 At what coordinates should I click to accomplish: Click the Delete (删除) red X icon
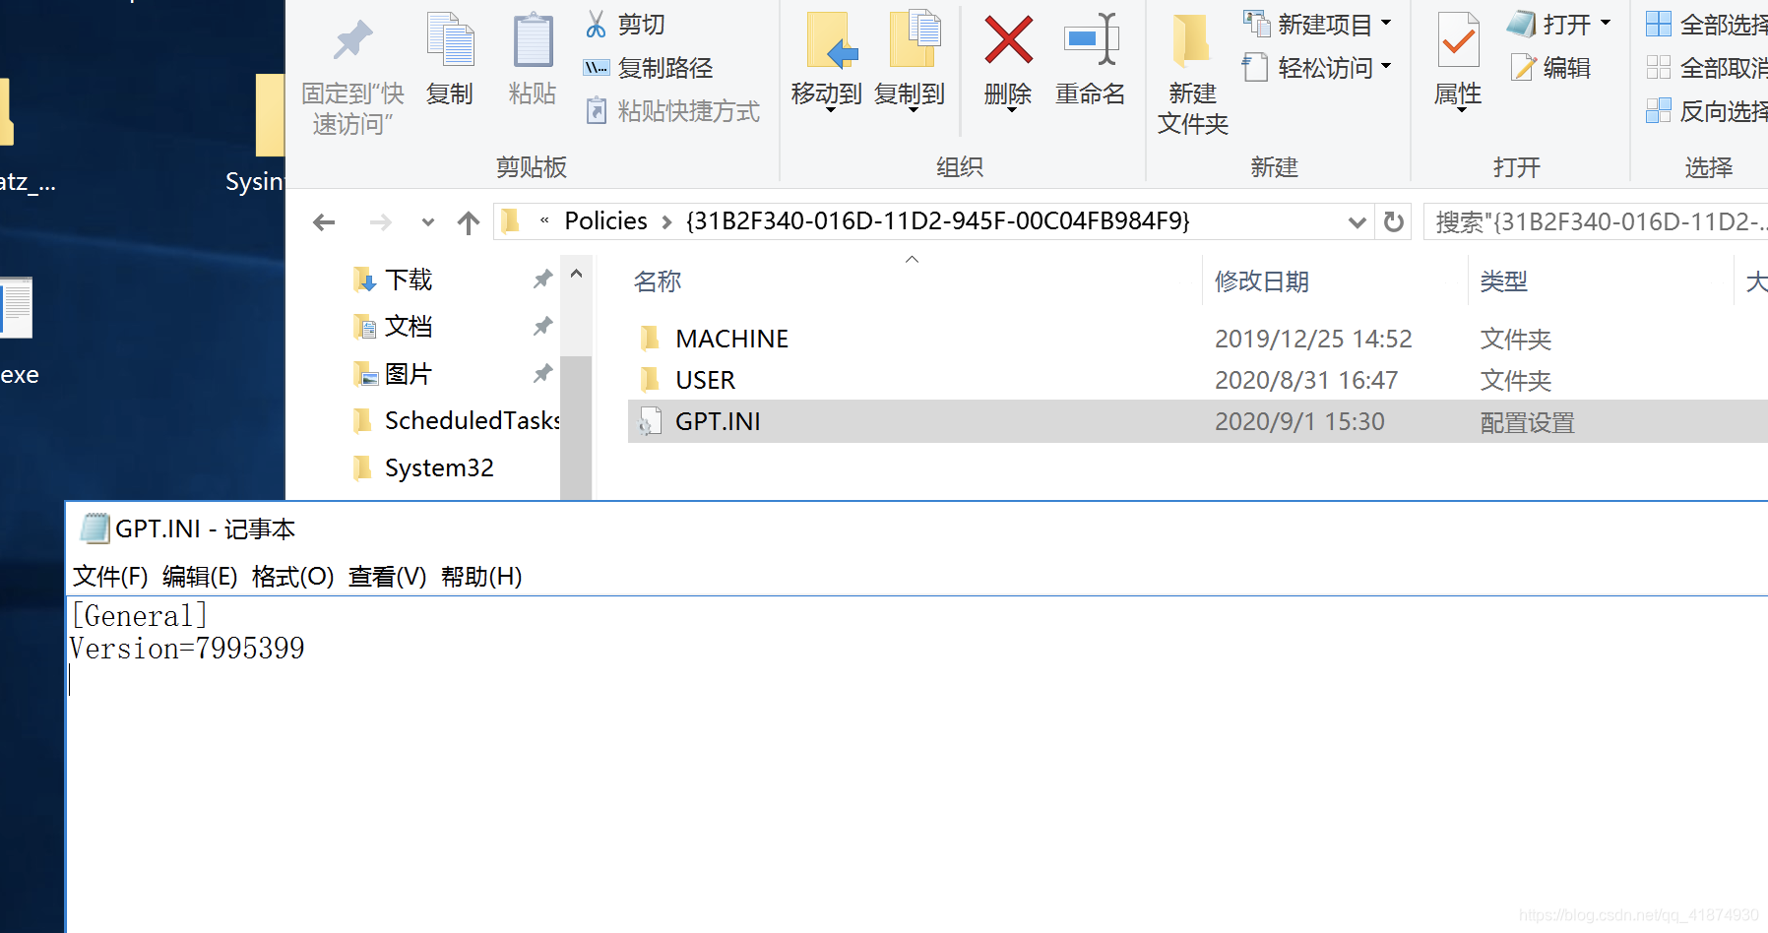1008,40
